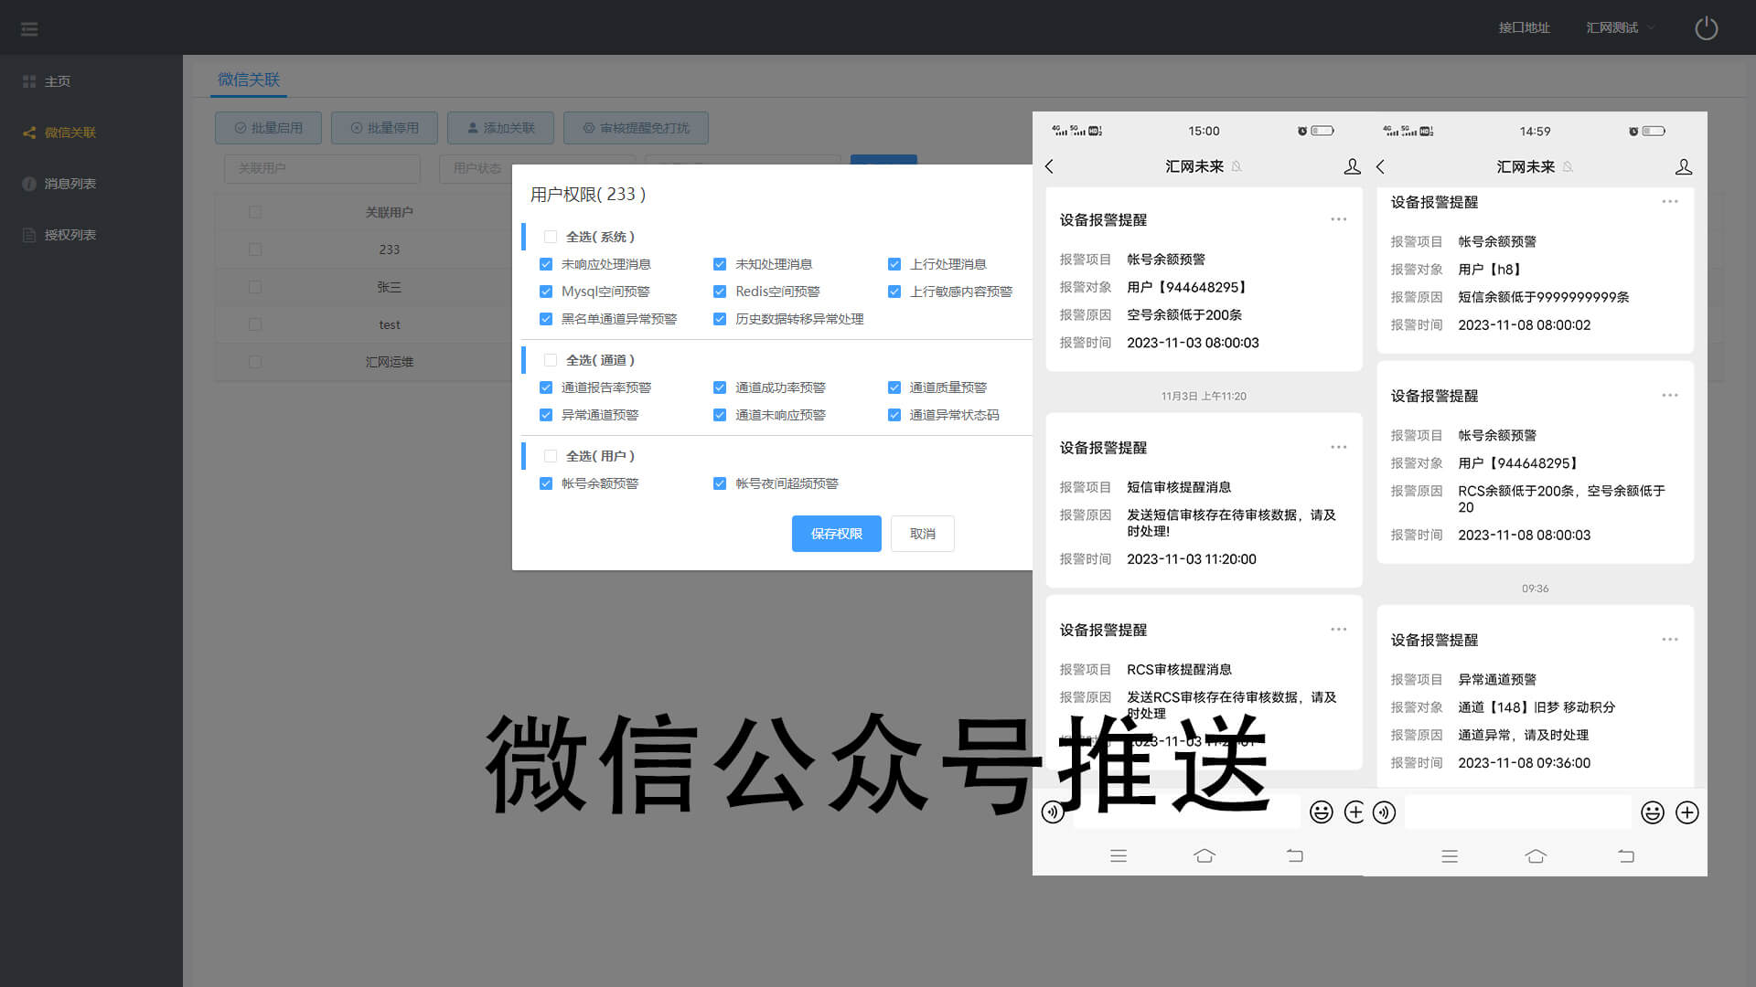Uncheck 未响应处理消息 permission
The image size is (1756, 987).
coord(546,264)
